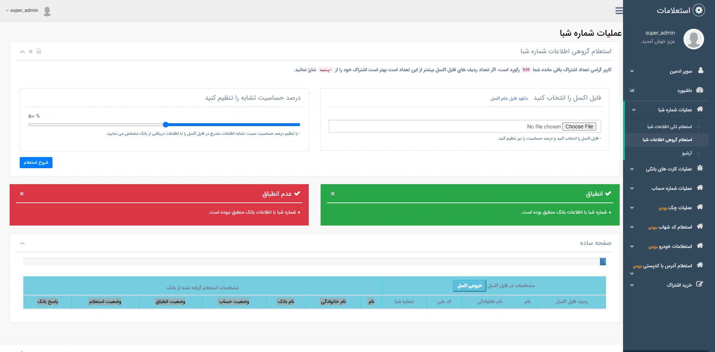This screenshot has height=352, width=715.
Task: Click the large profile avatar in sidebar
Action: 693,39
